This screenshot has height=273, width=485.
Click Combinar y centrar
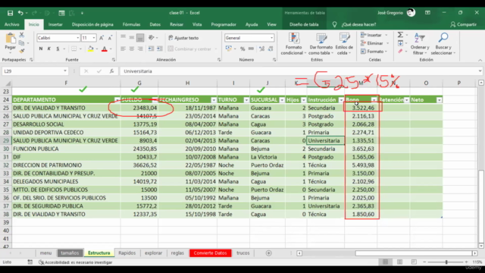pyautogui.click(x=189, y=49)
